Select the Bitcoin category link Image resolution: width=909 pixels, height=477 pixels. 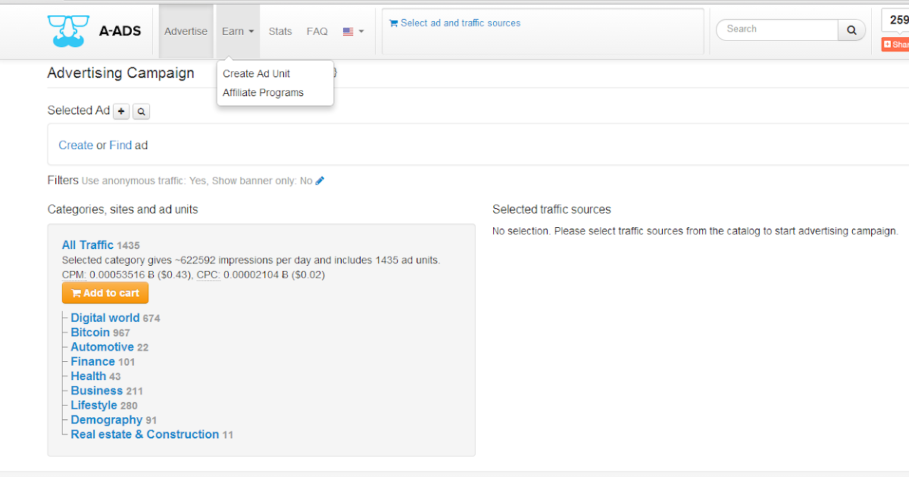pos(90,332)
